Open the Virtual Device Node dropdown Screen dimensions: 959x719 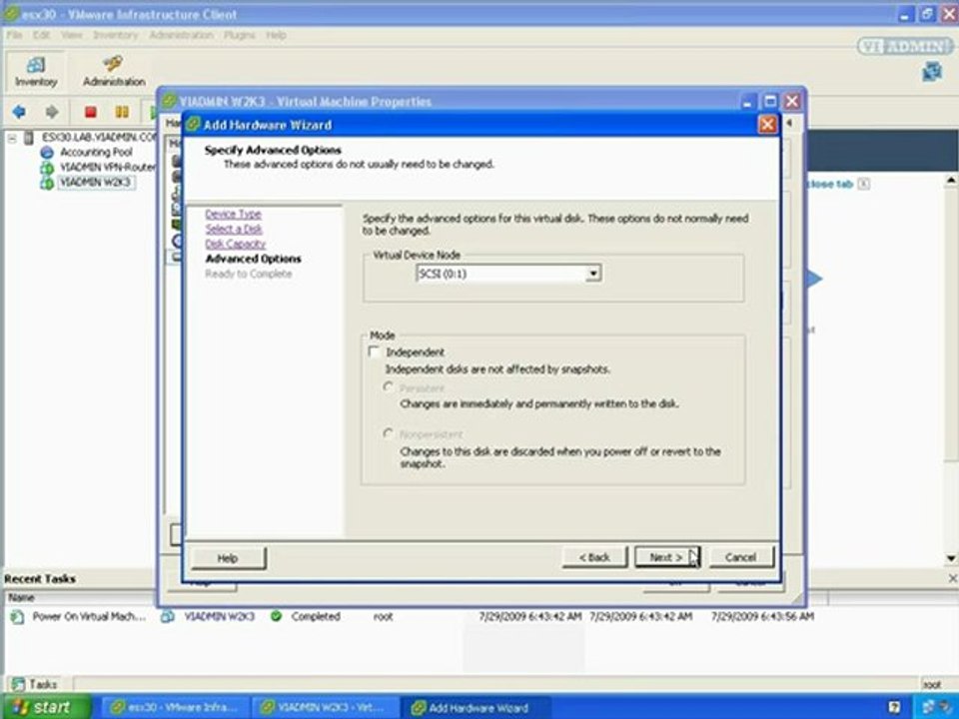click(x=593, y=274)
